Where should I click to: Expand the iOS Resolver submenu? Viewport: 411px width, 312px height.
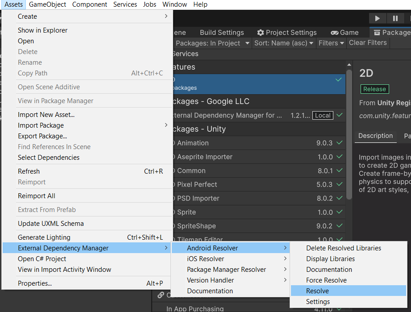205,259
